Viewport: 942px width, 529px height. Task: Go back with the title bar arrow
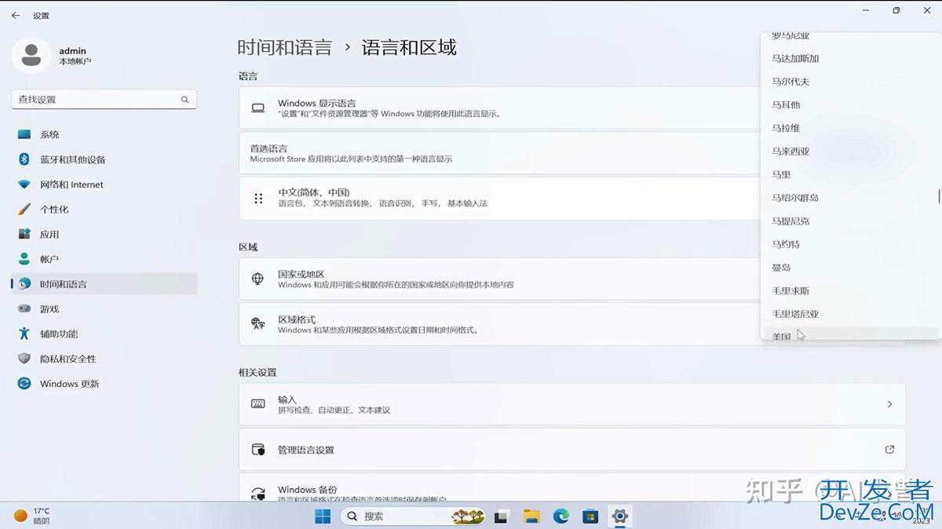pyautogui.click(x=16, y=16)
